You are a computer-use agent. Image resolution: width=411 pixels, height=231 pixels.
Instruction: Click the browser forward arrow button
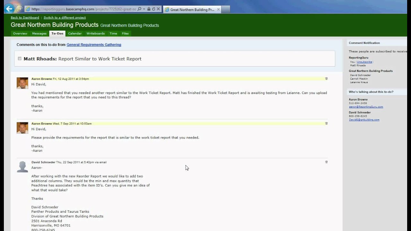[19, 9]
